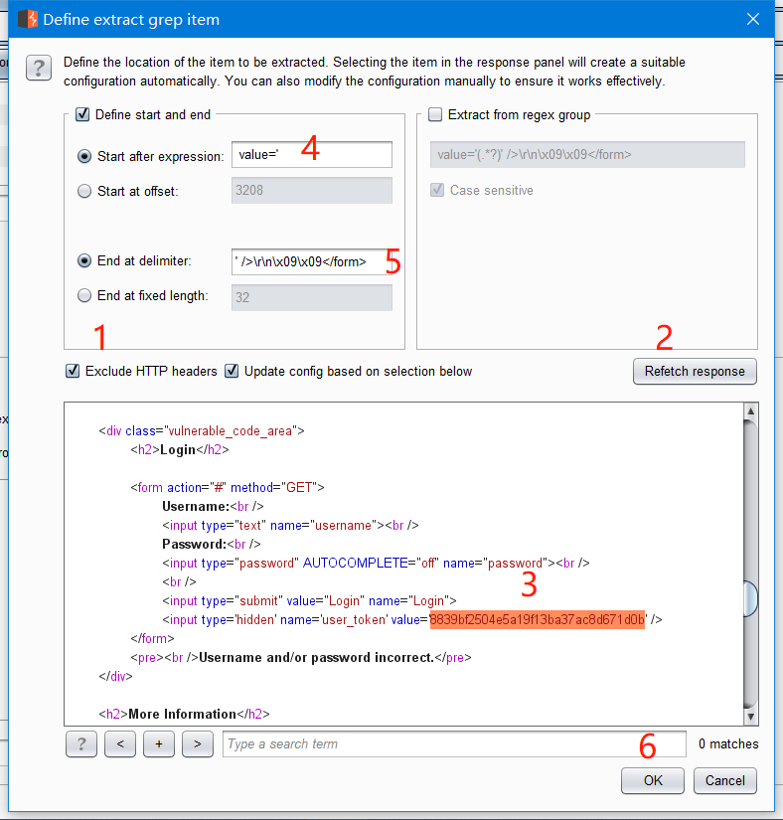Focus the End at delimiter input field

tap(312, 261)
